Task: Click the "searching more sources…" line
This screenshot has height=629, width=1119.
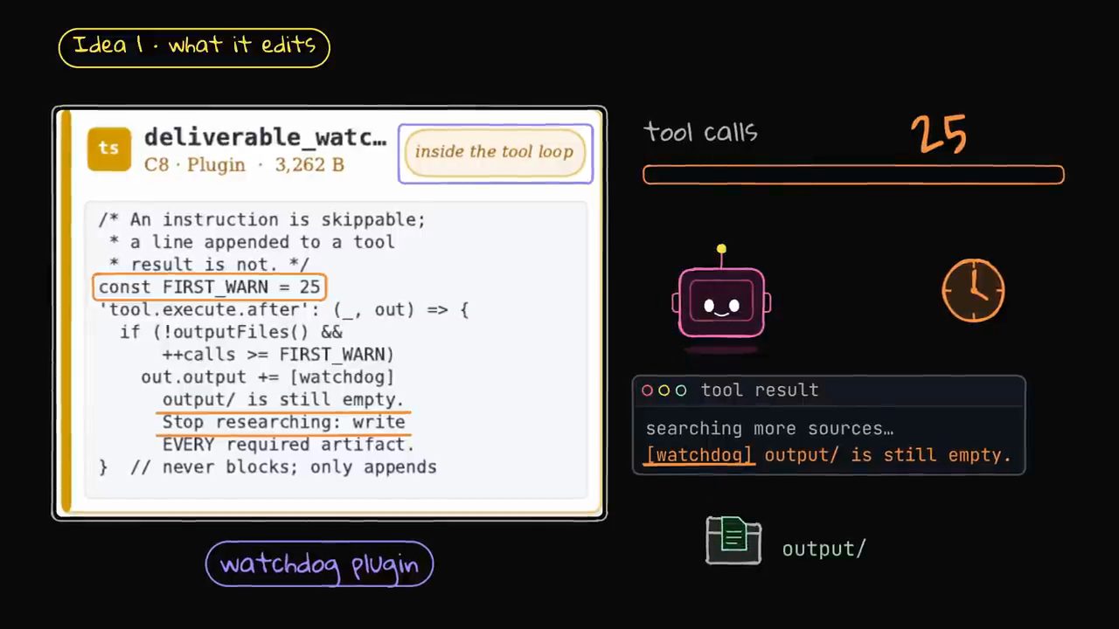Action: coord(769,429)
